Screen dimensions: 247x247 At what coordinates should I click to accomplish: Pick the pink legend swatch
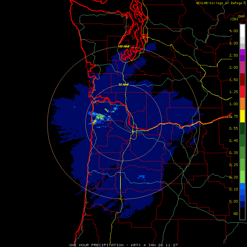point(242,67)
